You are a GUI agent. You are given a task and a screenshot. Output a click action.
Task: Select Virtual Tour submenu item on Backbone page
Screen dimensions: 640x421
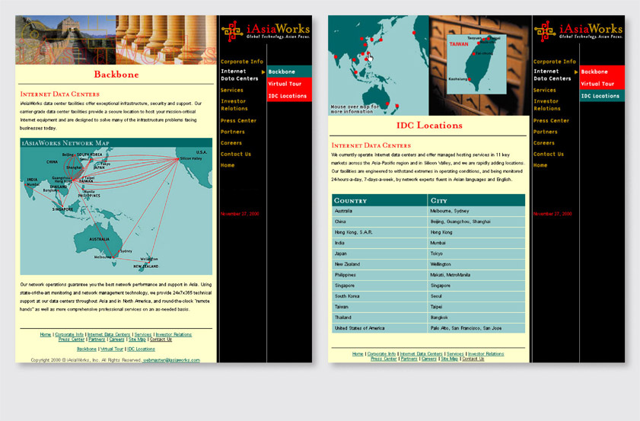[x=289, y=84]
